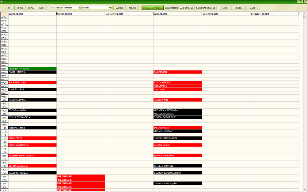This screenshot has height=192, width=307.
Task: Select the green DE ANUNTAT RADU appointment
Action: 32,69
